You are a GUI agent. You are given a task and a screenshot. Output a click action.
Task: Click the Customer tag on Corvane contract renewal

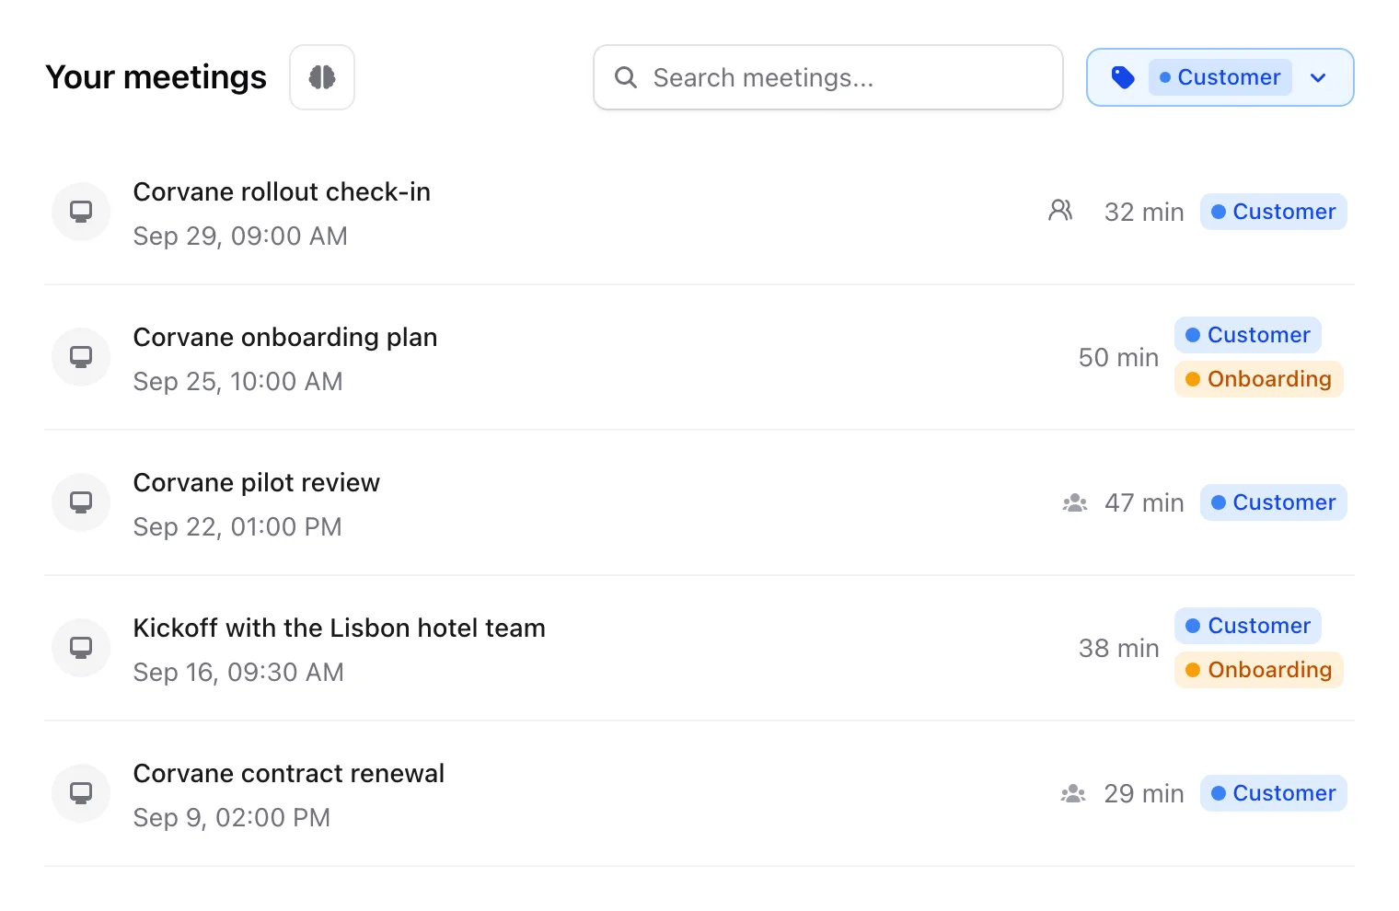pos(1274,793)
